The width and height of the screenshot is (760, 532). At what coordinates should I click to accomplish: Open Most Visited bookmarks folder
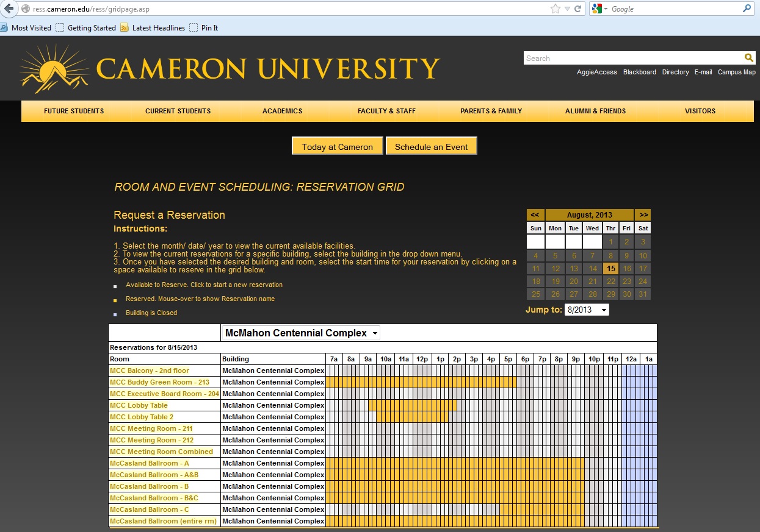(x=26, y=28)
